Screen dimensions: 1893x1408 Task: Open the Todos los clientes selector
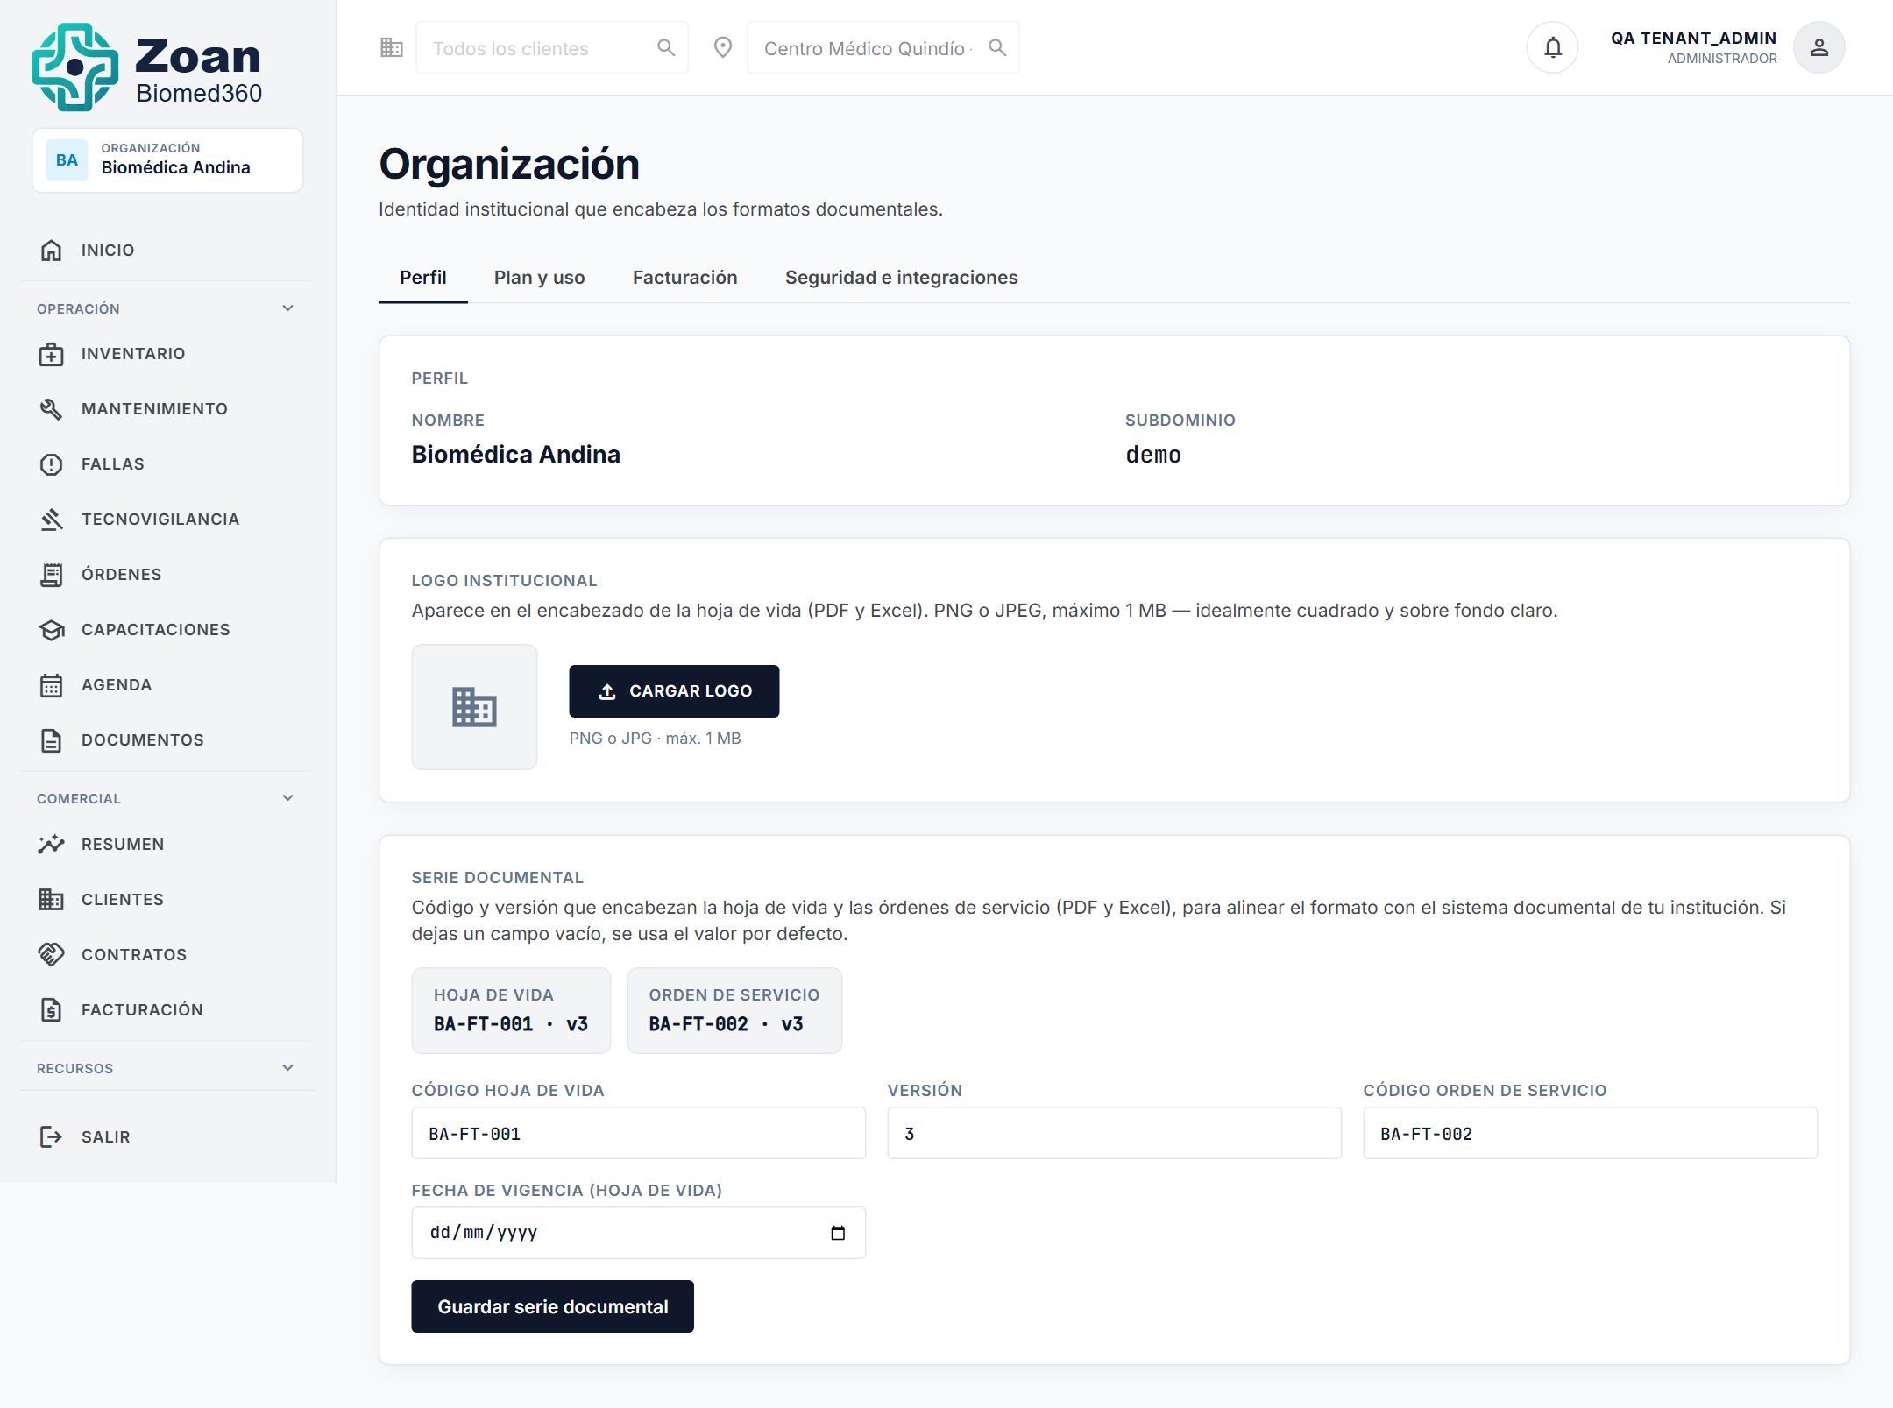(552, 47)
